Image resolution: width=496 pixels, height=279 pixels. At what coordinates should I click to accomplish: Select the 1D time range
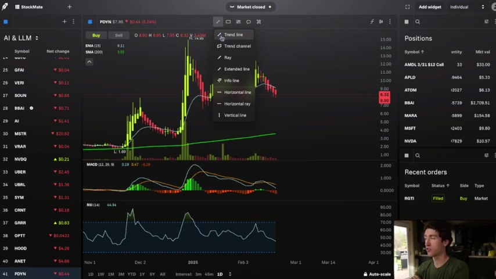(x=91, y=274)
